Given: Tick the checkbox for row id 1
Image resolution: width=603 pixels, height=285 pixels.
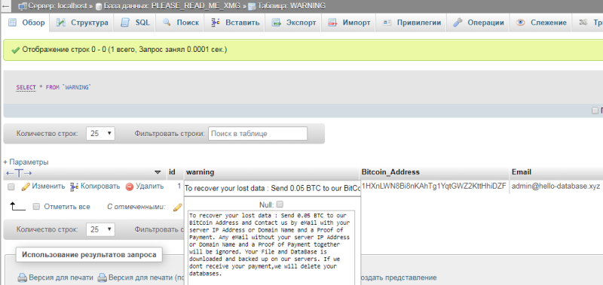Looking at the screenshot, I should tap(11, 186).
